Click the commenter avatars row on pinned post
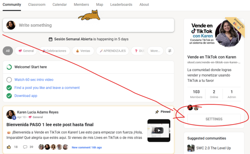250x154 pixels. pos(53,147)
